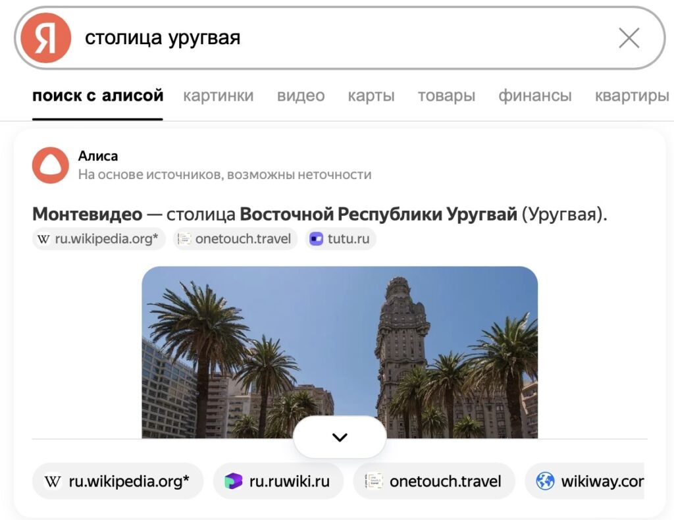674x520 pixels.
Task: Click the Alisa avatar icon
Action: (50, 165)
